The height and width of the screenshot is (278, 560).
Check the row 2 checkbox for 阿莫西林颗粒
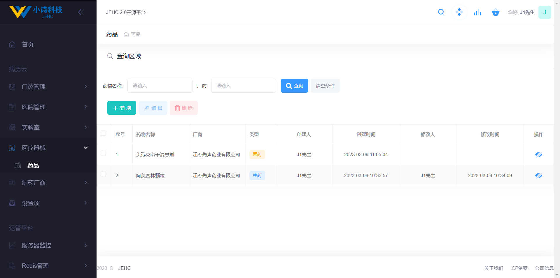click(103, 174)
